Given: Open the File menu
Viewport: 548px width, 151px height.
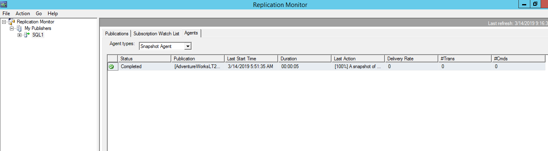Looking at the screenshot, I should (x=6, y=14).
